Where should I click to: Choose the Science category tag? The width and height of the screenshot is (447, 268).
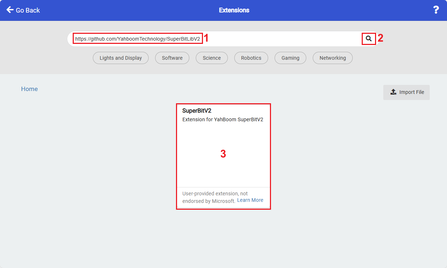pos(212,58)
